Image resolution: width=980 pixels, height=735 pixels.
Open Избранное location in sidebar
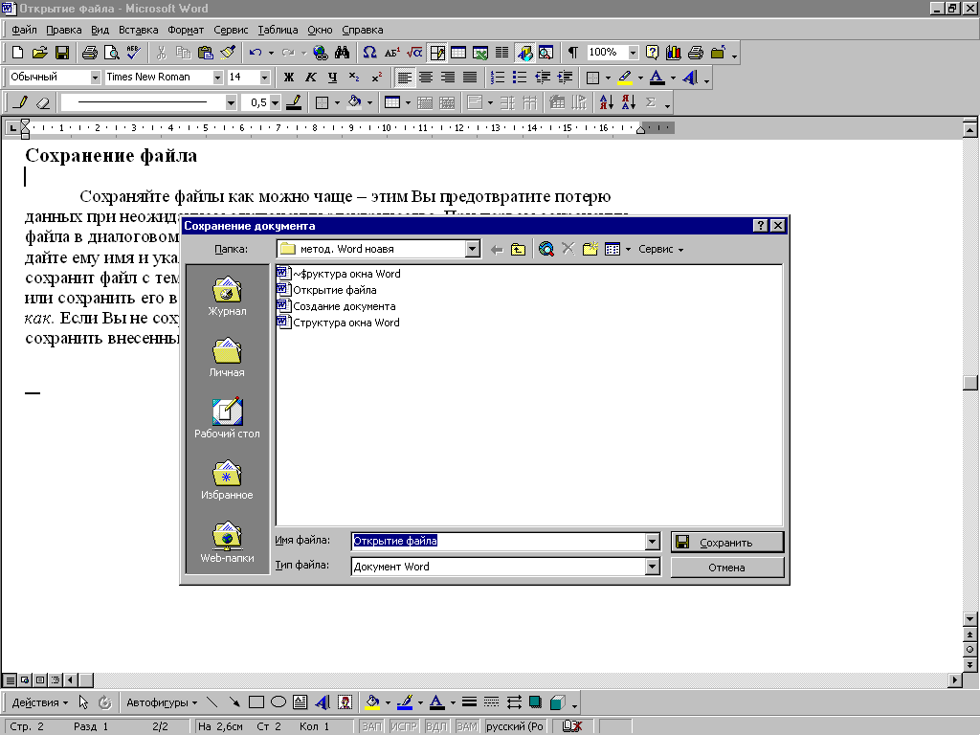(227, 479)
